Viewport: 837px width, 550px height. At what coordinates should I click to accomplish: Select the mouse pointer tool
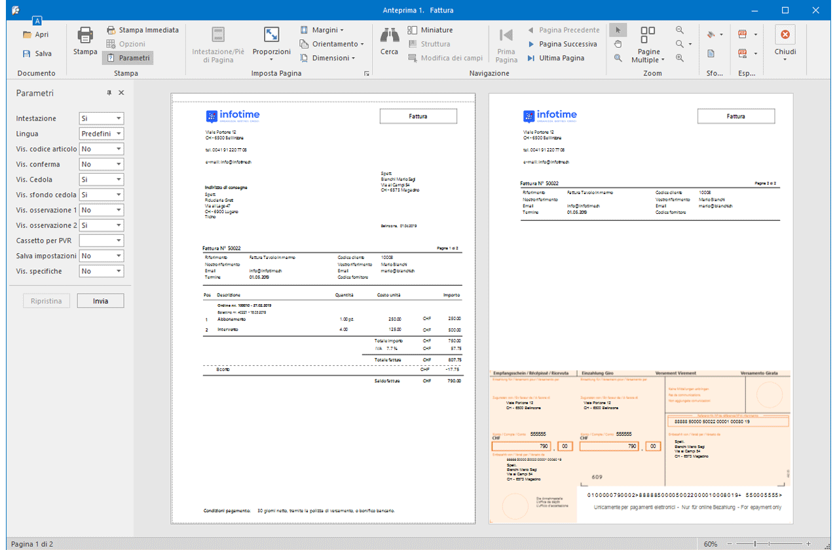pos(618,30)
